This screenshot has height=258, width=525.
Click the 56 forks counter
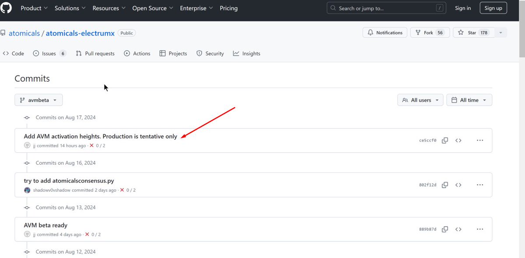[x=440, y=33]
